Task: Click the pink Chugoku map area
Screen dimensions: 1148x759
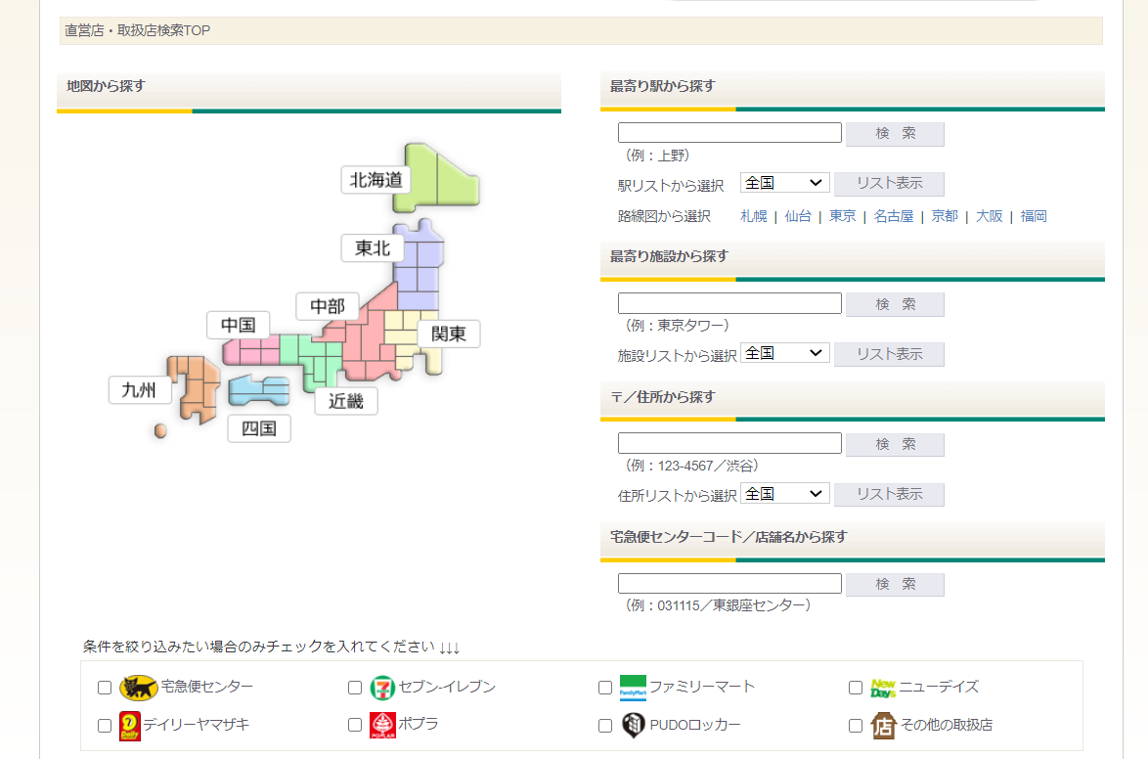Action: 250,350
